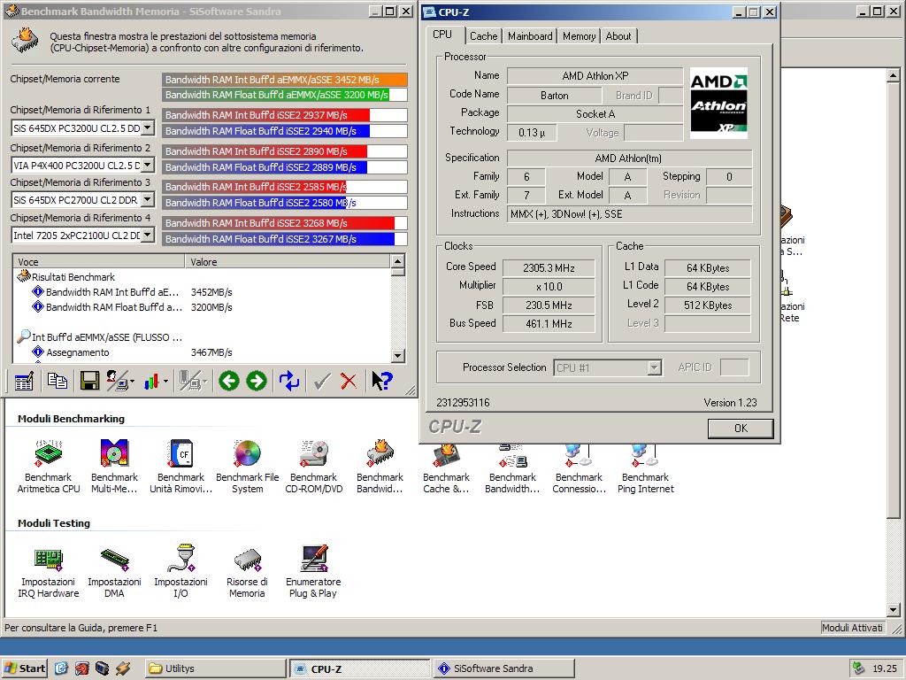The width and height of the screenshot is (906, 680).
Task: Open the disabled device toolbar icon dropdown
Action: tap(205, 382)
